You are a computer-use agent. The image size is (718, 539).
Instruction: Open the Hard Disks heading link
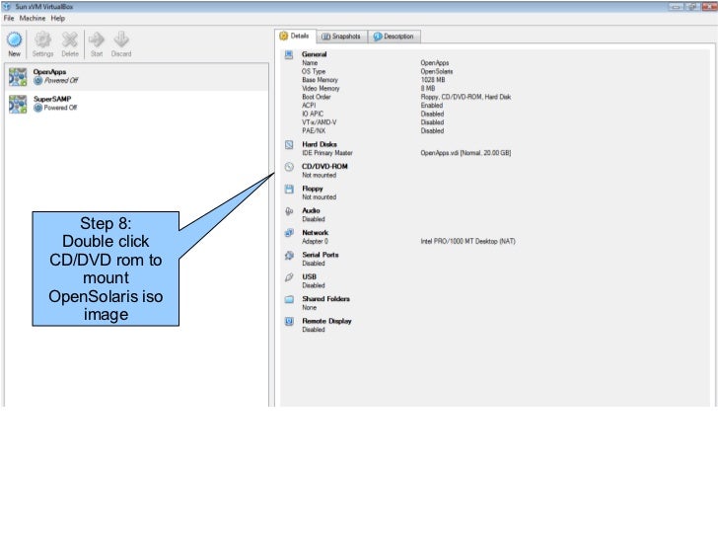coord(320,144)
